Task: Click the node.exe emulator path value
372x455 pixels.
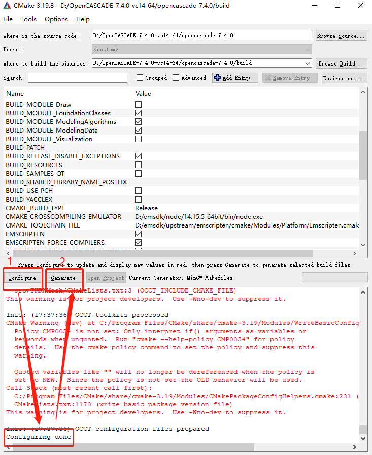Action: point(199,217)
